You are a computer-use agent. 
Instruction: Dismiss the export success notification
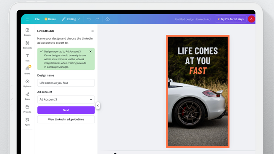point(90,51)
